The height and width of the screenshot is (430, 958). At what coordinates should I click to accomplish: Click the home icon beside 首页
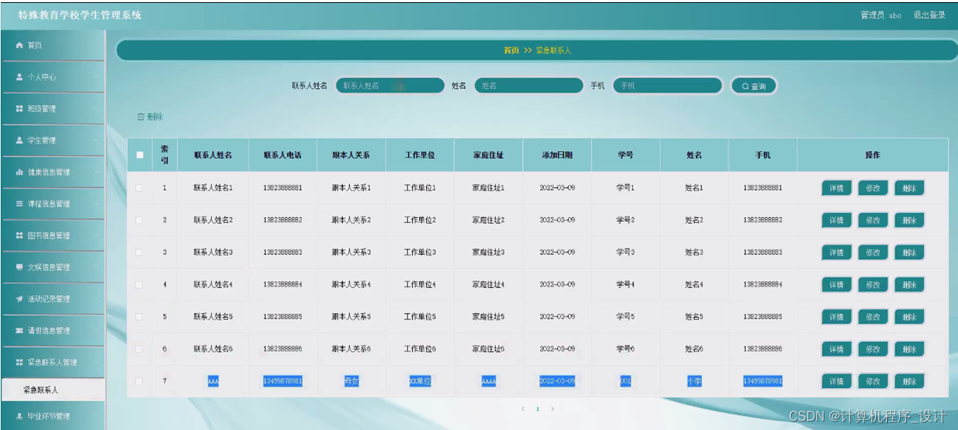pyautogui.click(x=20, y=45)
